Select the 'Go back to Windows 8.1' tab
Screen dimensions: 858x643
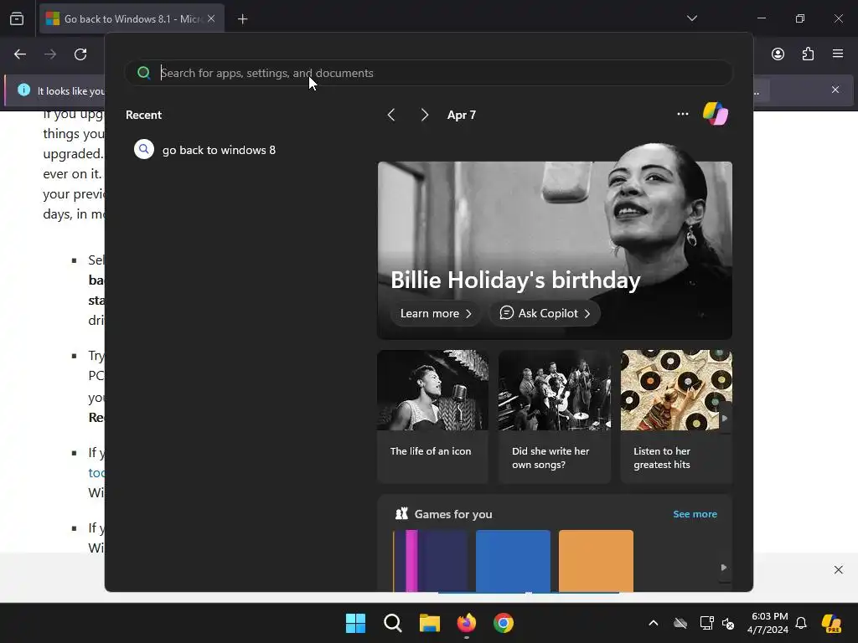pos(132,18)
